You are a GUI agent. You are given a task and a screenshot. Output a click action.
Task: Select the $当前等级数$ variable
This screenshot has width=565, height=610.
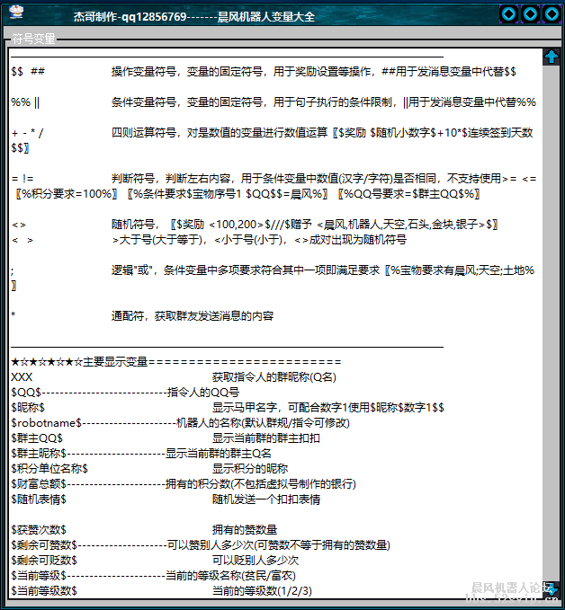(x=44, y=591)
